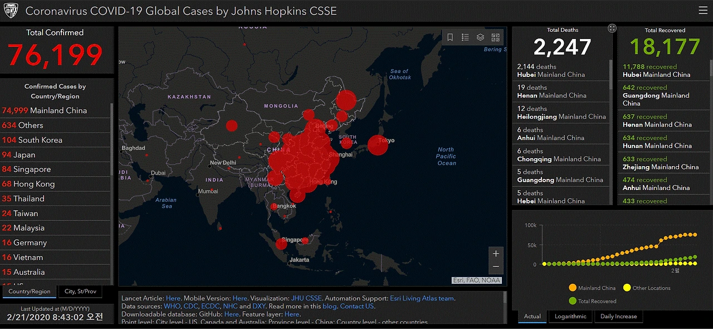This screenshot has height=330, width=713.
Task: Open the map bookmarks tool
Action: [x=450, y=37]
